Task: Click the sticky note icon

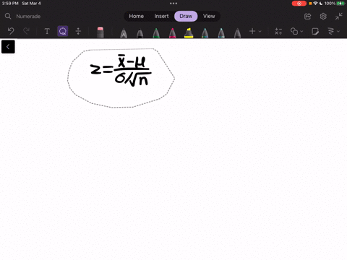Action: [315, 31]
